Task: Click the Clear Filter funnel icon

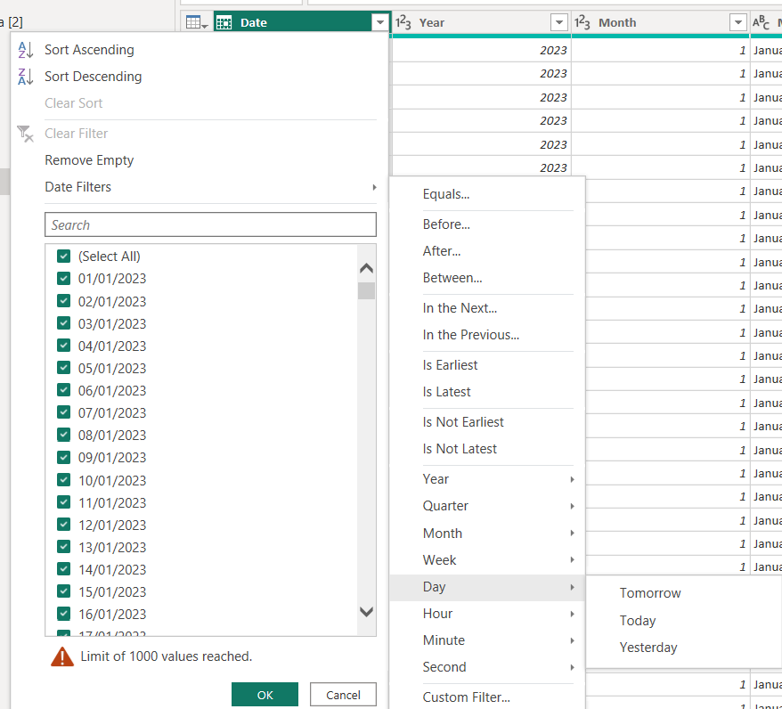Action: (x=25, y=134)
